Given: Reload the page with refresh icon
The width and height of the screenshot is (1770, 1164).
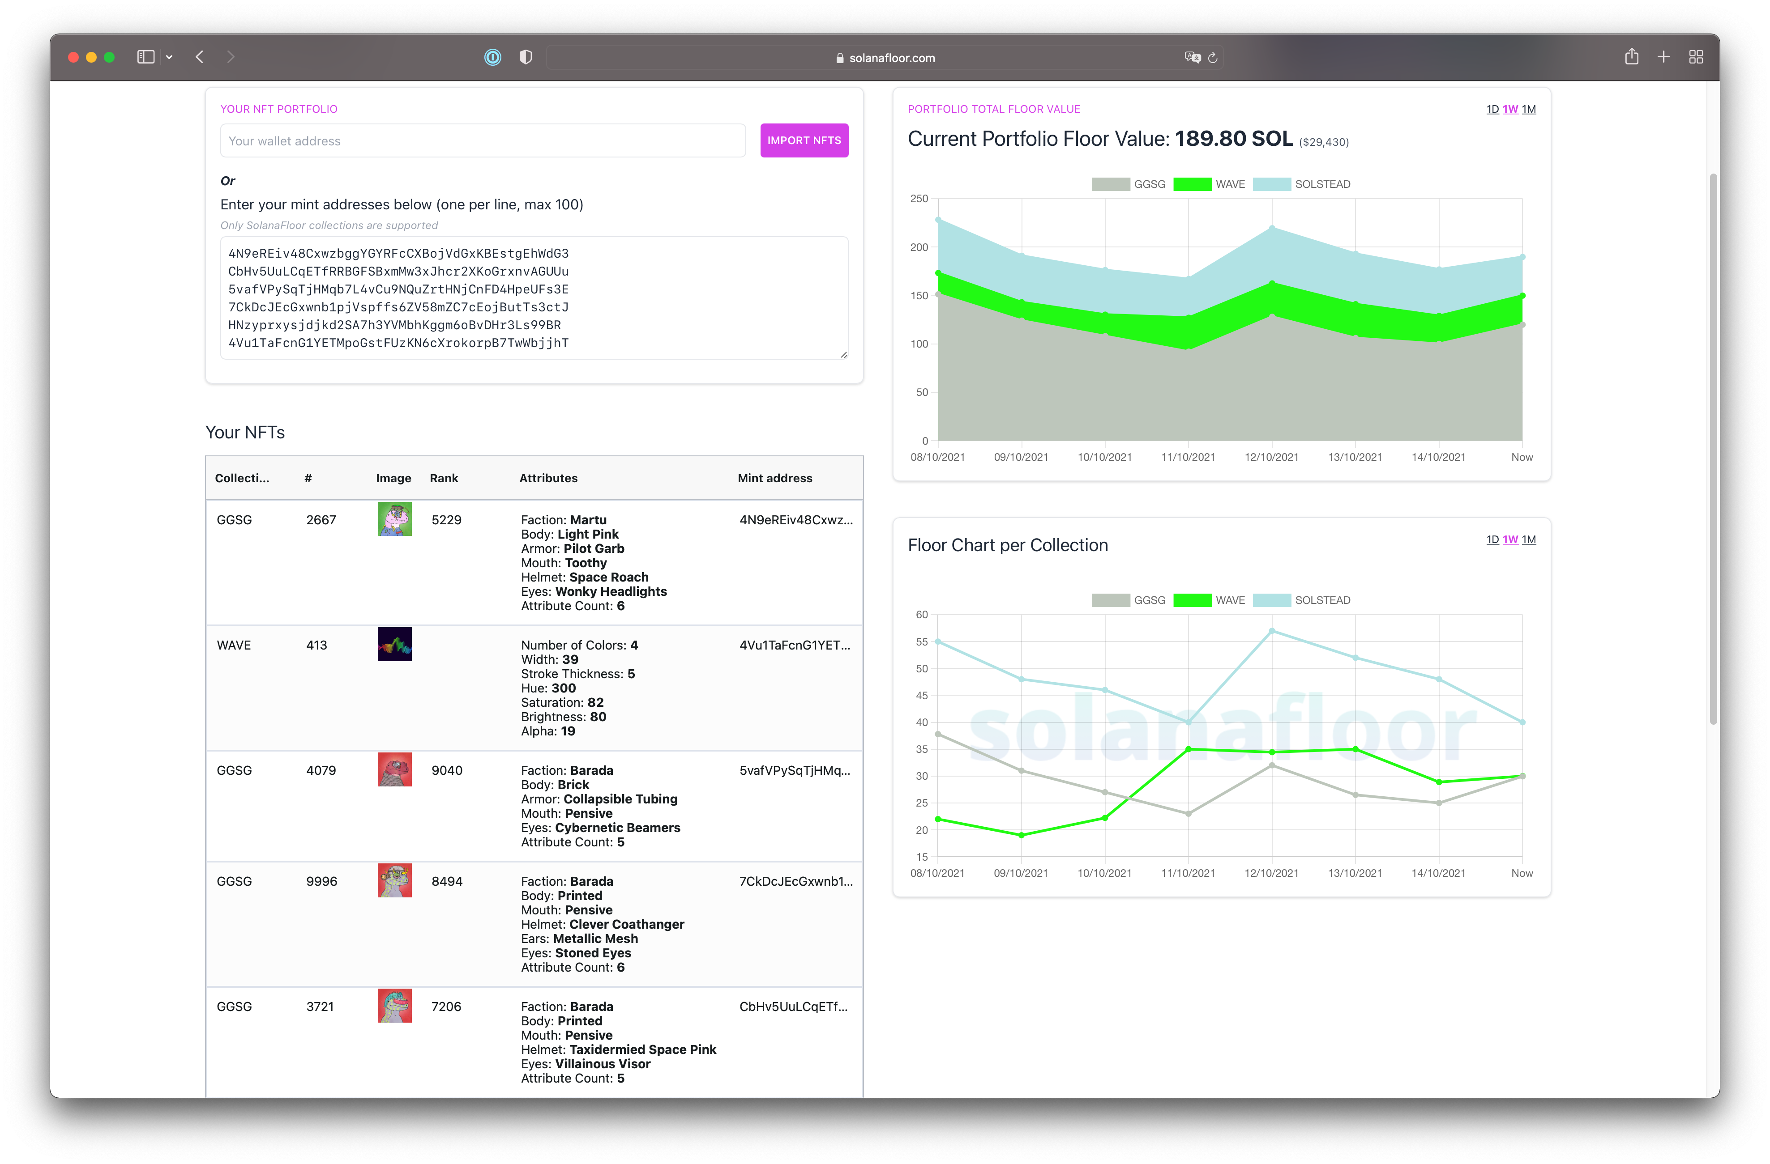Looking at the screenshot, I should pos(1213,57).
